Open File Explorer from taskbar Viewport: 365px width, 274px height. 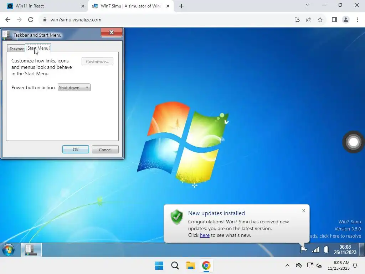[190, 265]
